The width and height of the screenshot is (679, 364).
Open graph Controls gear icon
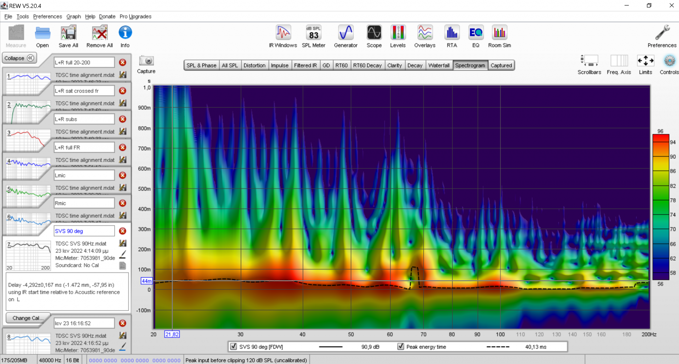pyautogui.click(x=669, y=61)
